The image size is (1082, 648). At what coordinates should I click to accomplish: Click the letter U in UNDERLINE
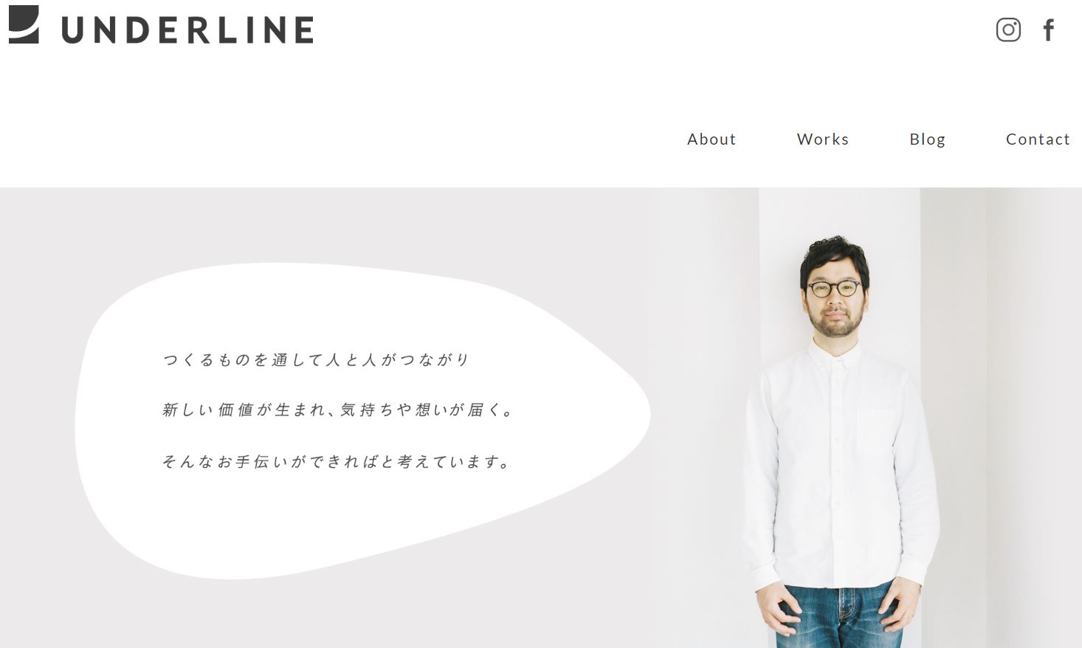pos(74,30)
